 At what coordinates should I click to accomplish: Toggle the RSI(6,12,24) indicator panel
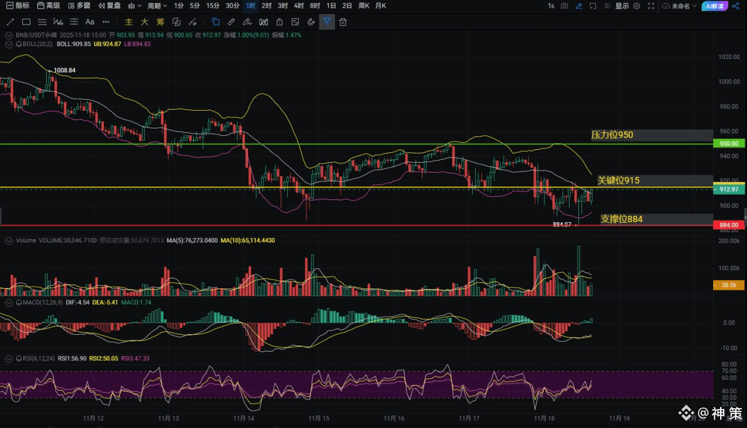(9, 359)
